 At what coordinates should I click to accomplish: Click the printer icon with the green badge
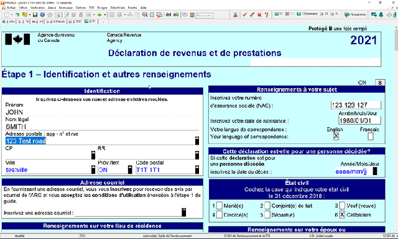(x=176, y=15)
